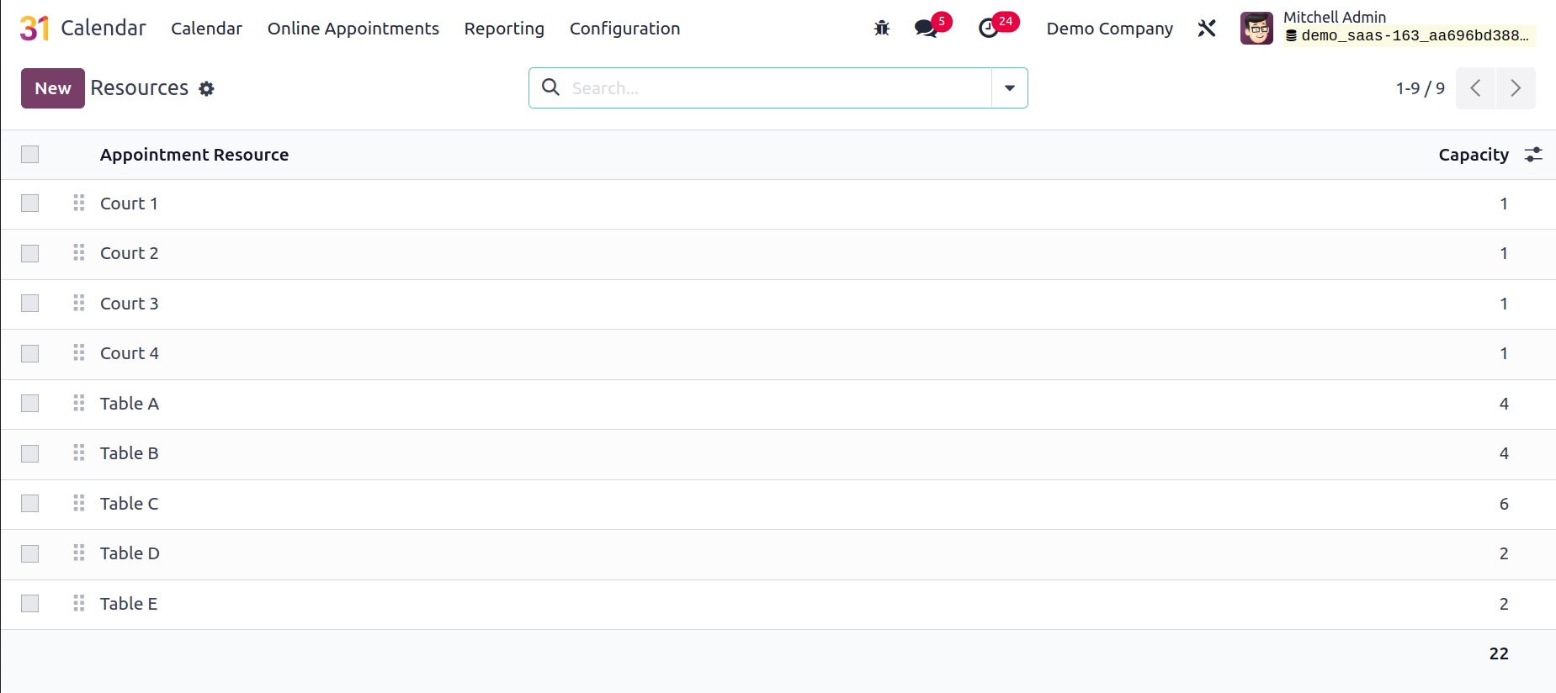Select the Court 3 row checkbox

coord(30,303)
